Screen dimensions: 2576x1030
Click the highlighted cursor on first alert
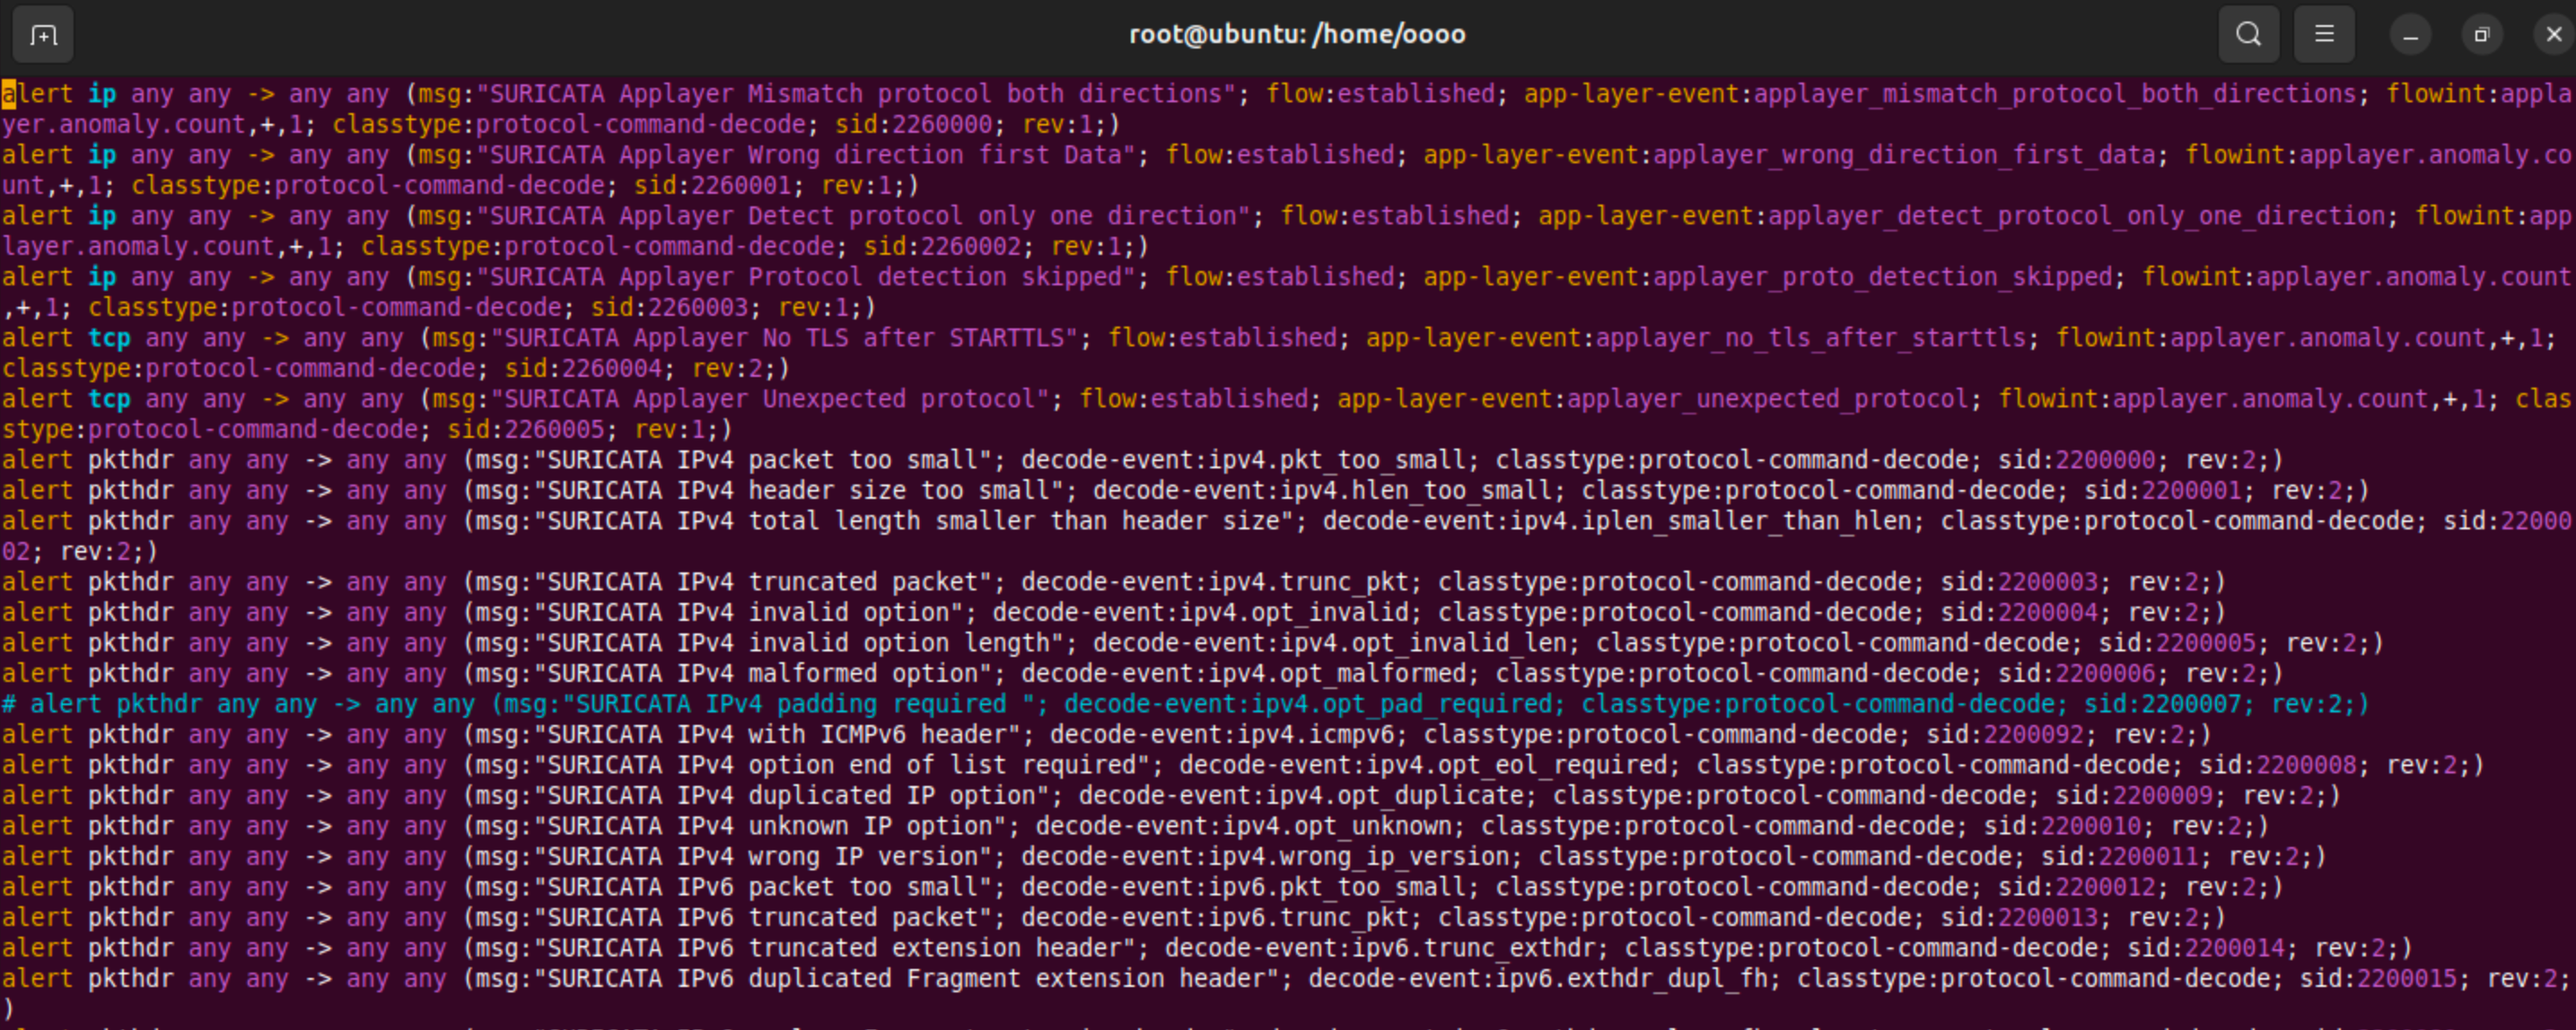pos(8,94)
